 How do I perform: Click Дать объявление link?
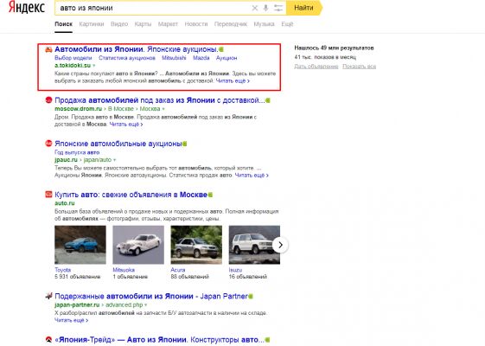tap(316, 67)
